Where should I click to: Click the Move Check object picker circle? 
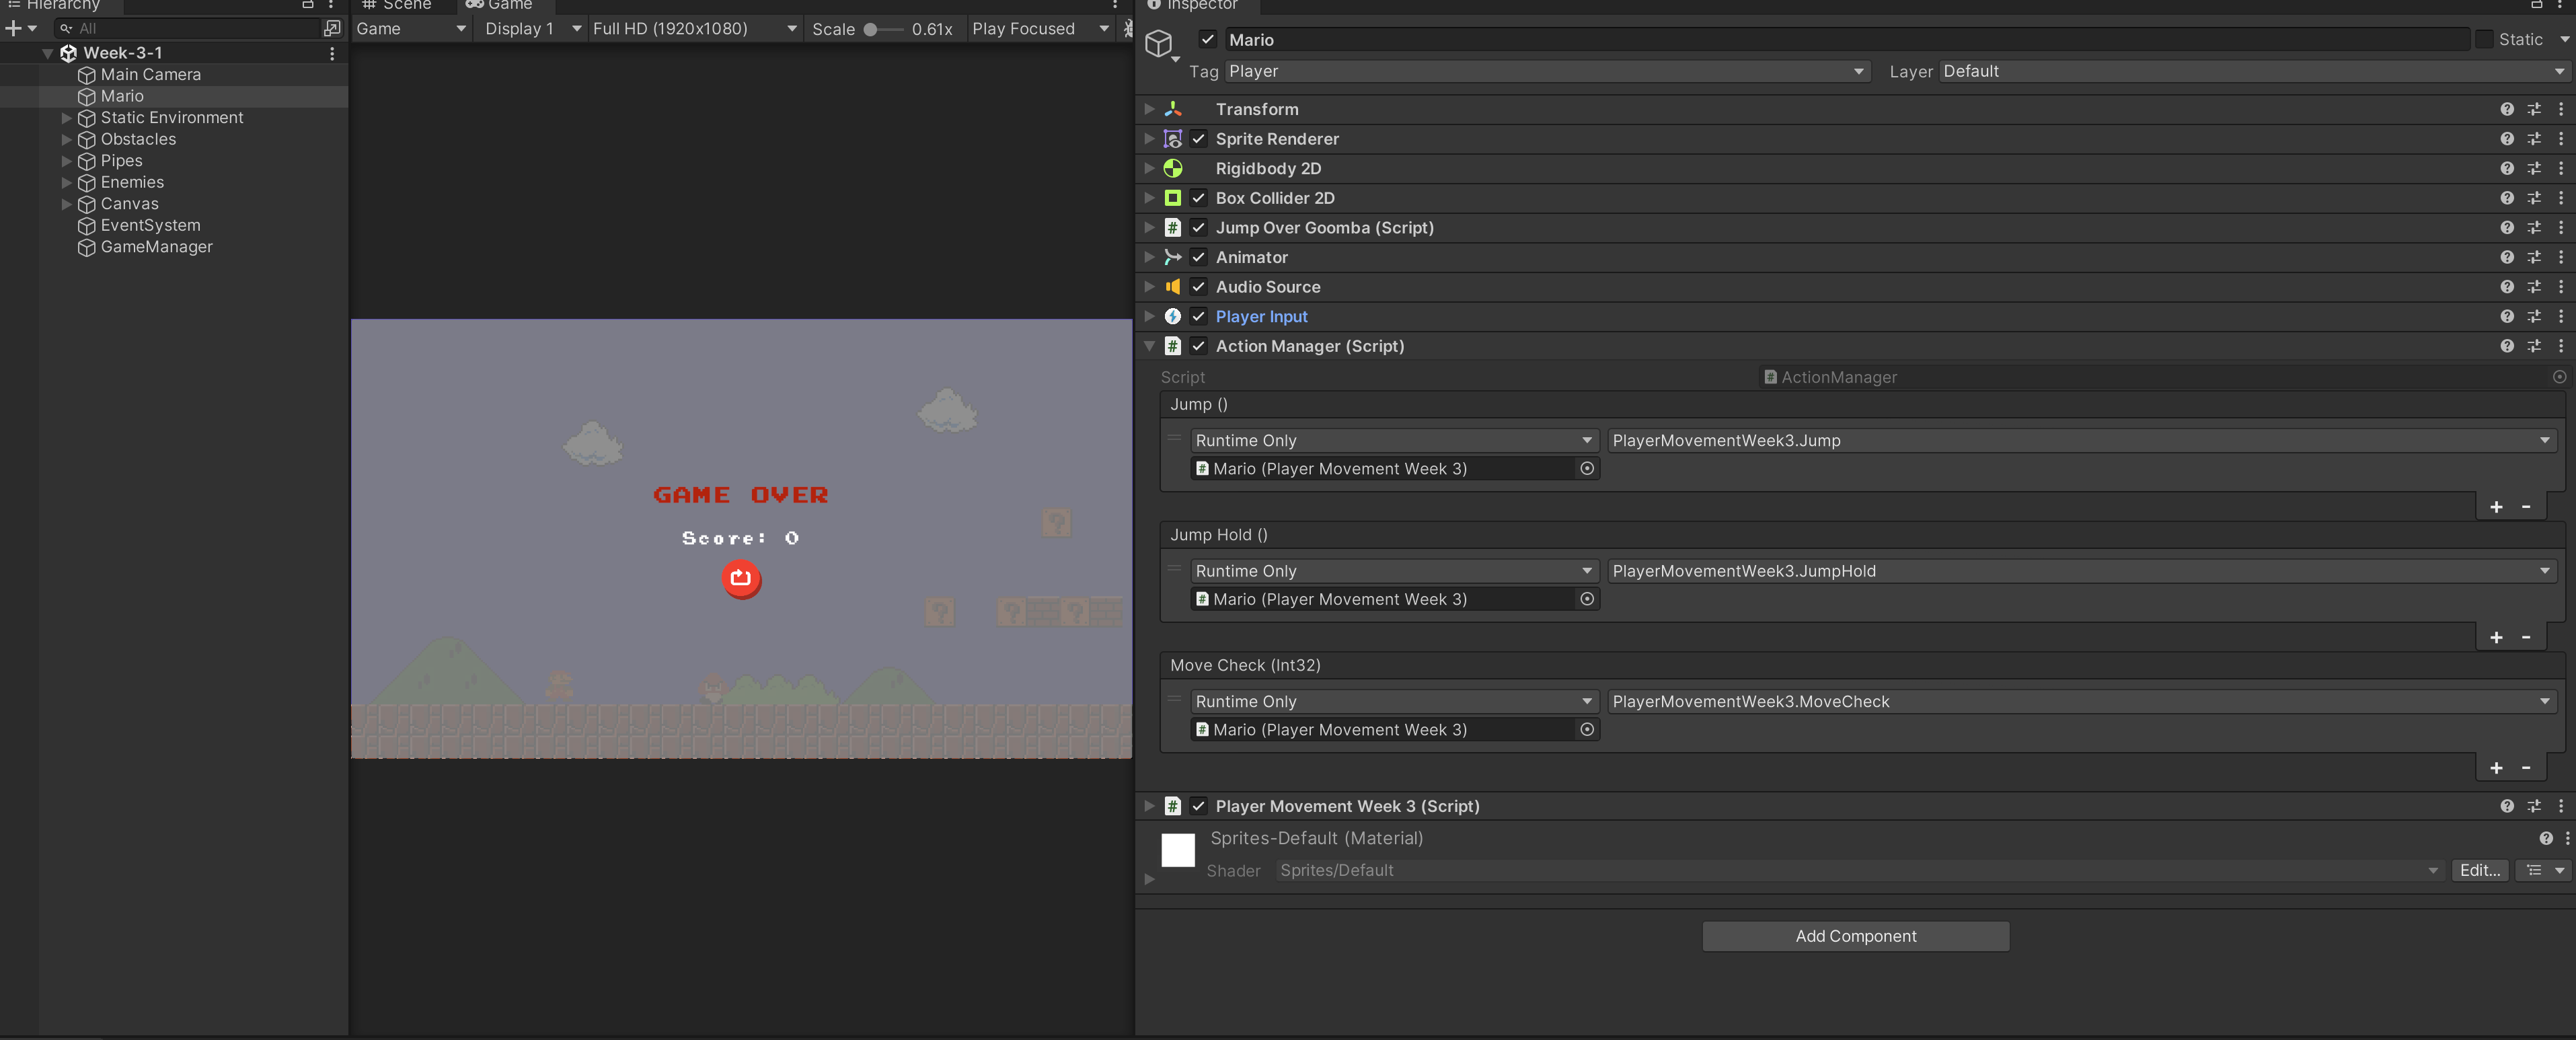(1587, 729)
